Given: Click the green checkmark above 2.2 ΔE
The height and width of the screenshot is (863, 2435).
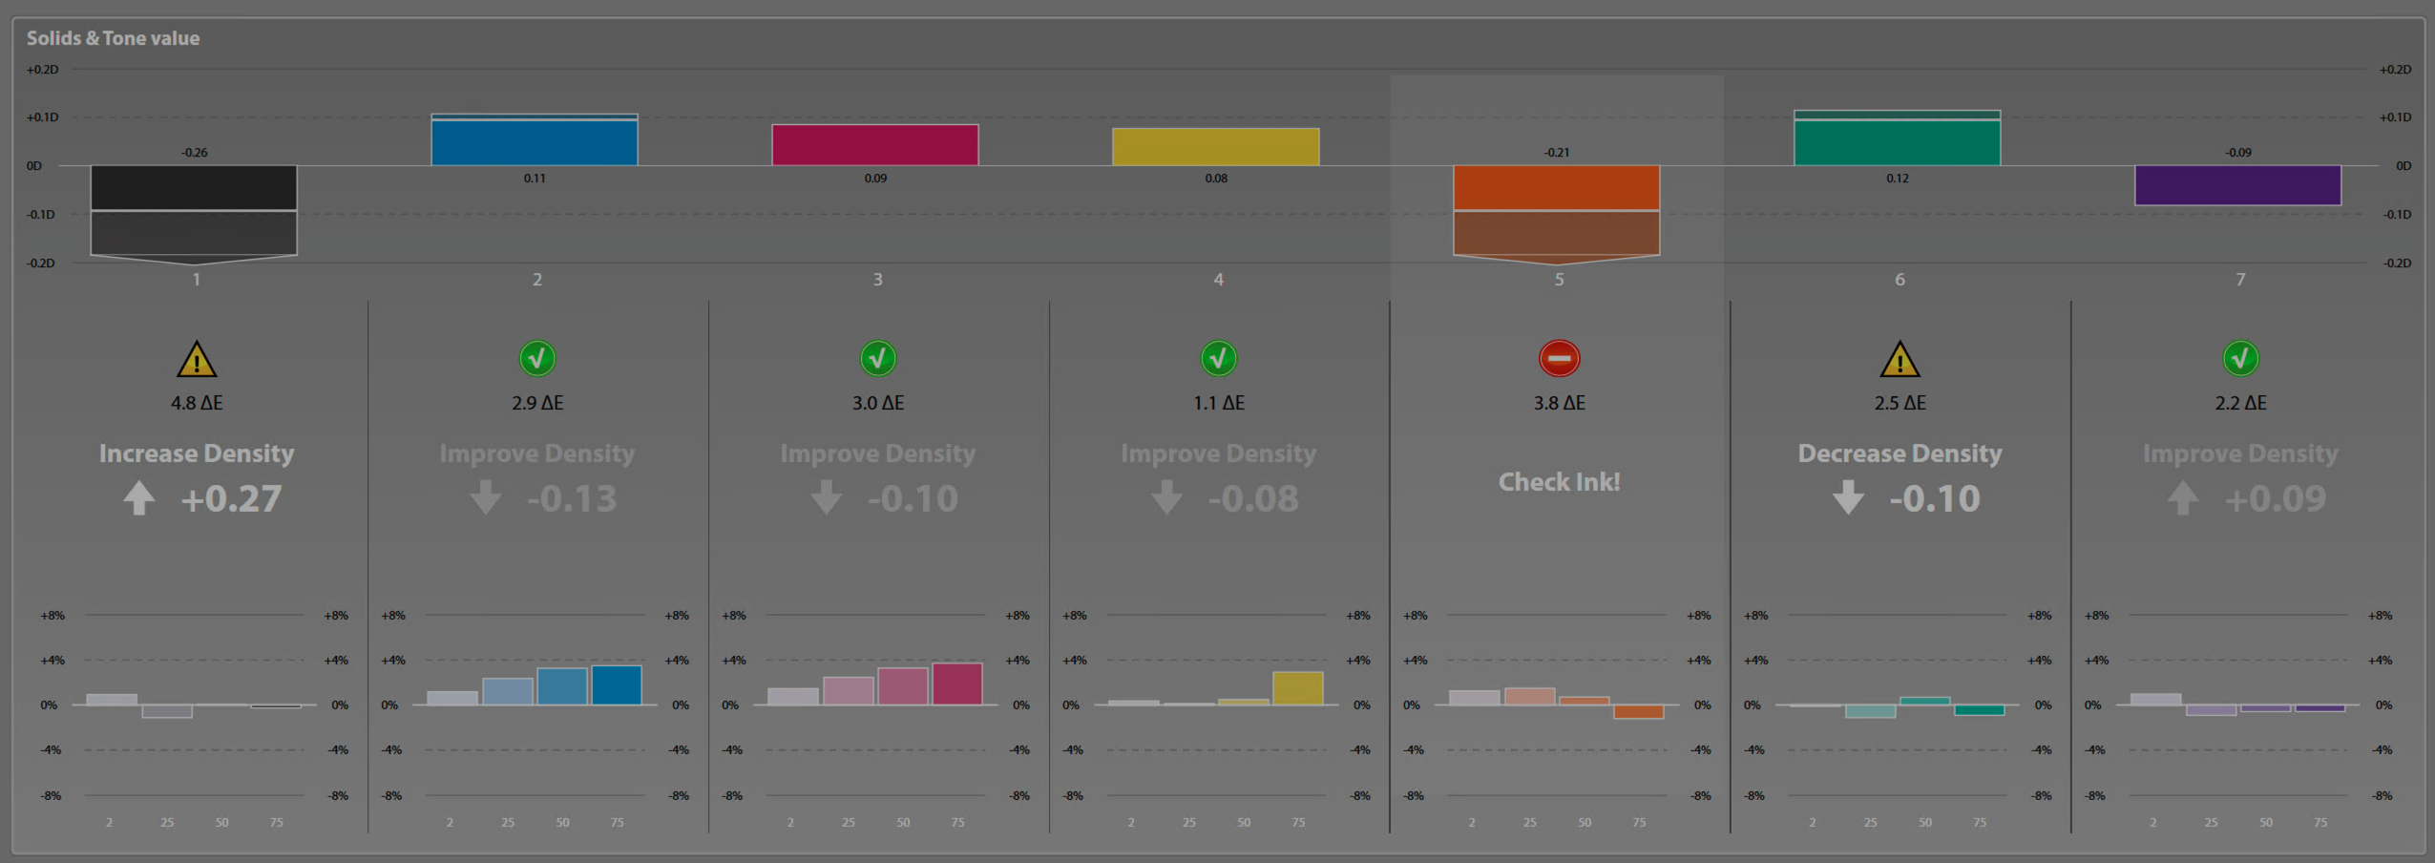Looking at the screenshot, I should pos(2240,359).
